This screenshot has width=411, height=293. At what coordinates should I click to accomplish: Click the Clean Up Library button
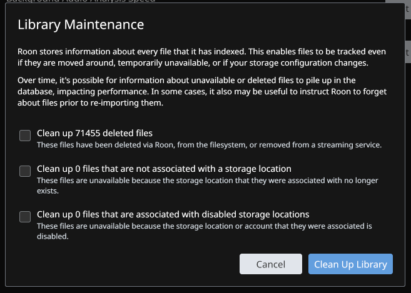click(350, 264)
